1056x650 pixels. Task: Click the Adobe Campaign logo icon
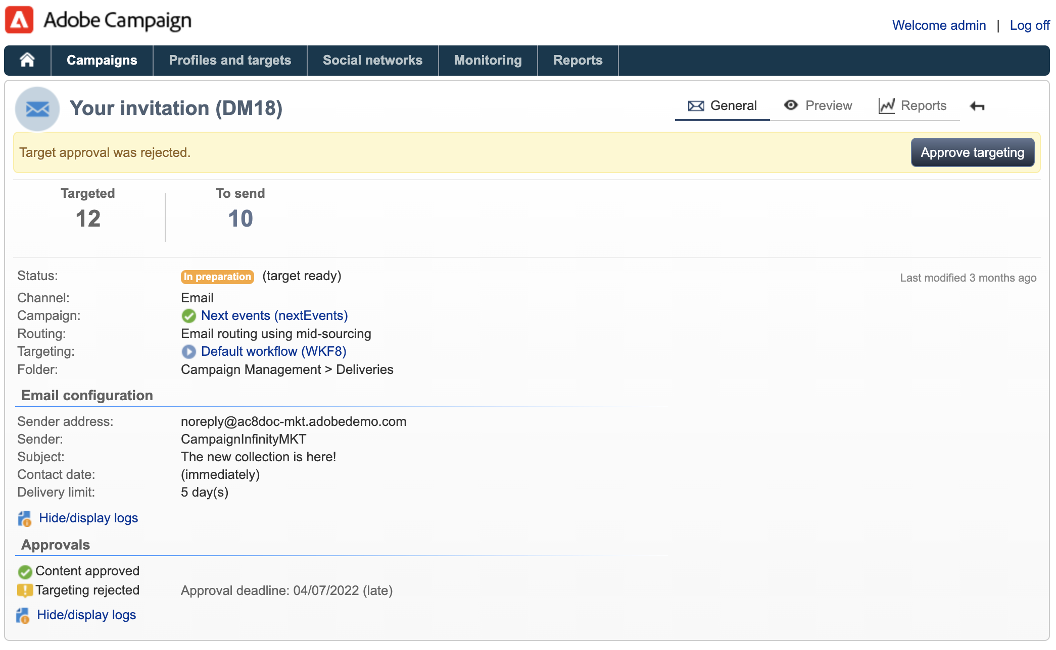tap(19, 20)
